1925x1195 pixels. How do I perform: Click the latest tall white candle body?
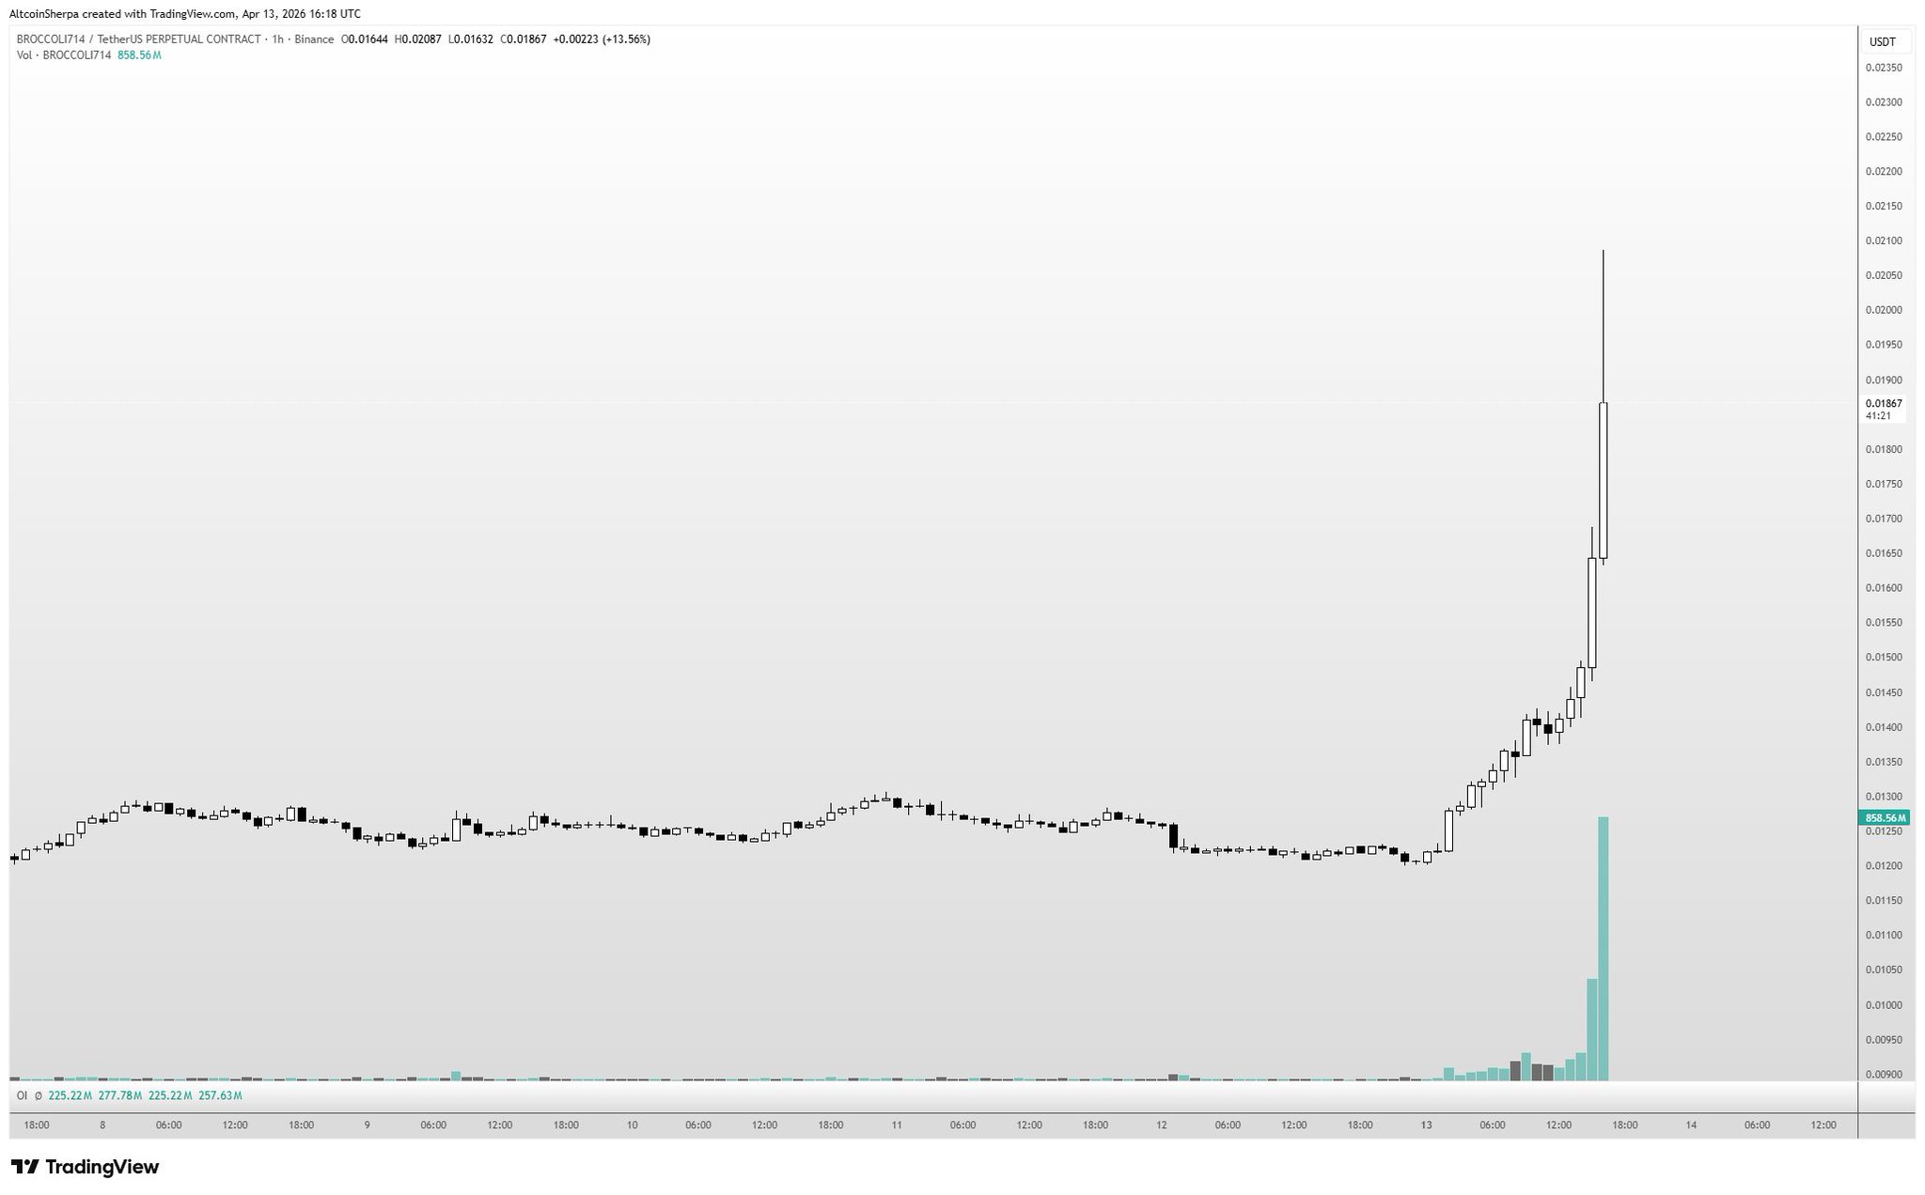pyautogui.click(x=1603, y=480)
